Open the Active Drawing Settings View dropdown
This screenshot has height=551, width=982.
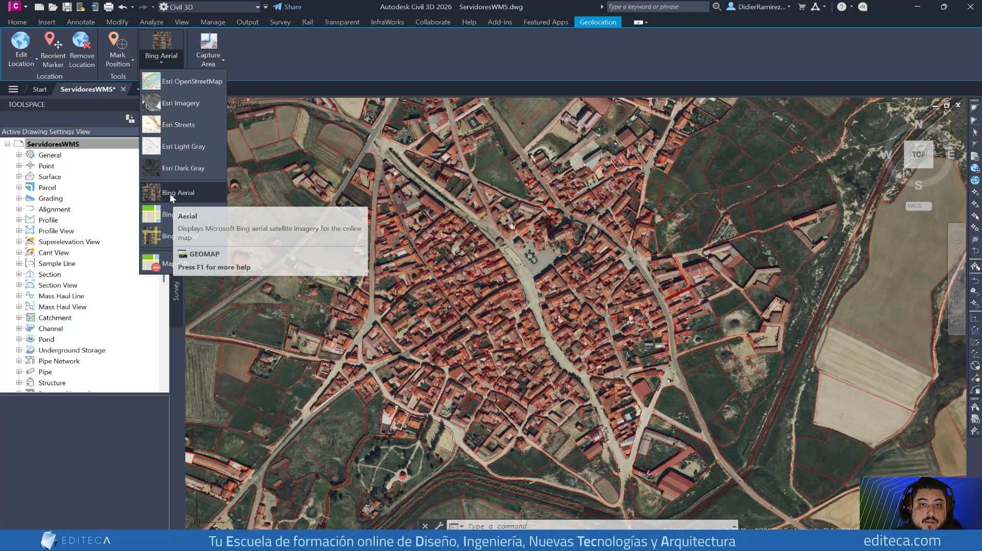pos(69,131)
